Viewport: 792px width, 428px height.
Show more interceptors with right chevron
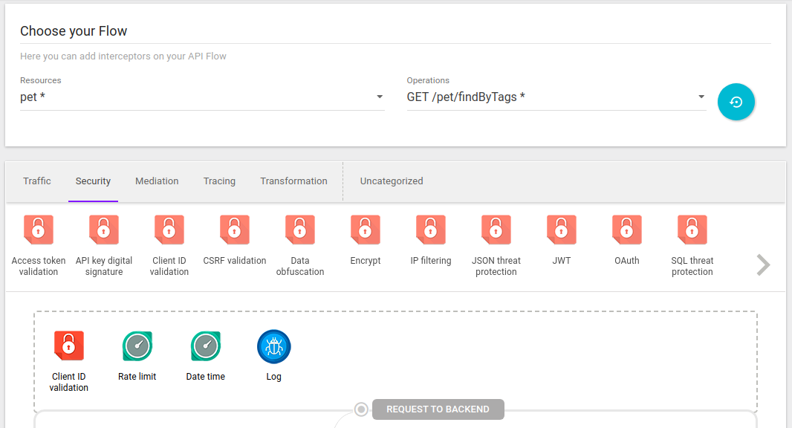point(763,265)
